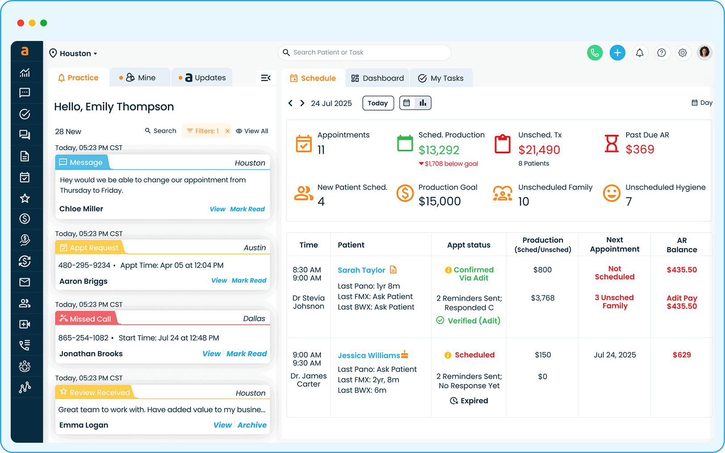Switch to bar chart view toggle
The image size is (725, 453).
pos(423,103)
